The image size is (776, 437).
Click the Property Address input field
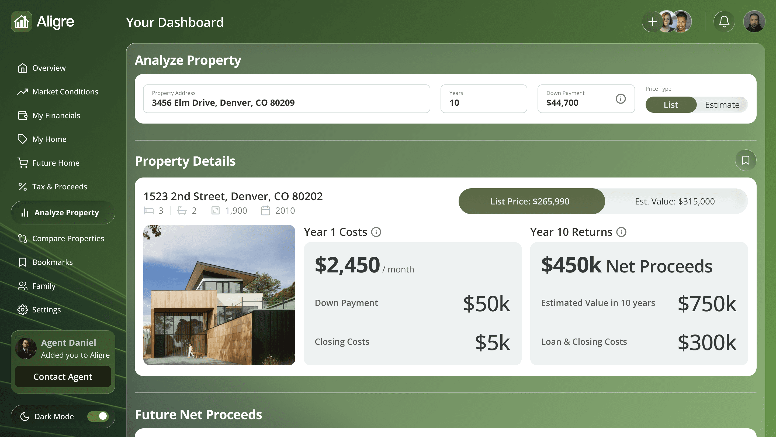[286, 99]
